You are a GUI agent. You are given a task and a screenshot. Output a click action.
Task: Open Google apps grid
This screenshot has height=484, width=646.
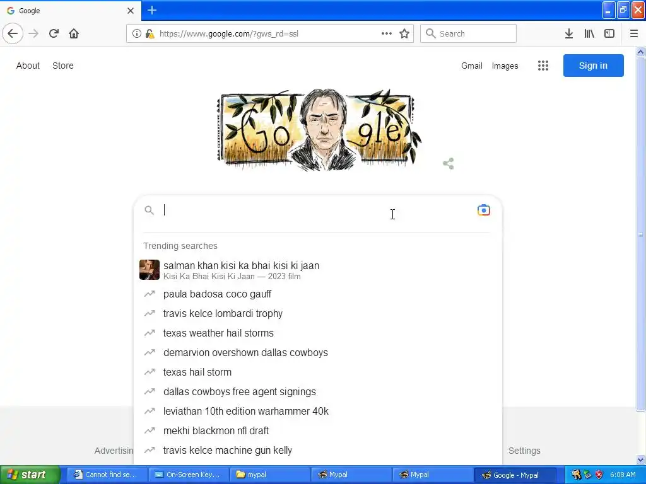(x=543, y=66)
